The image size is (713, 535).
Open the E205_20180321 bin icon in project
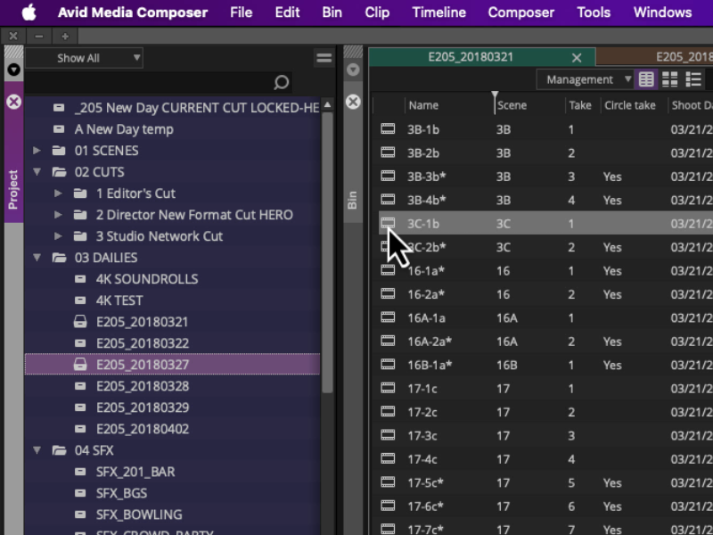click(80, 322)
